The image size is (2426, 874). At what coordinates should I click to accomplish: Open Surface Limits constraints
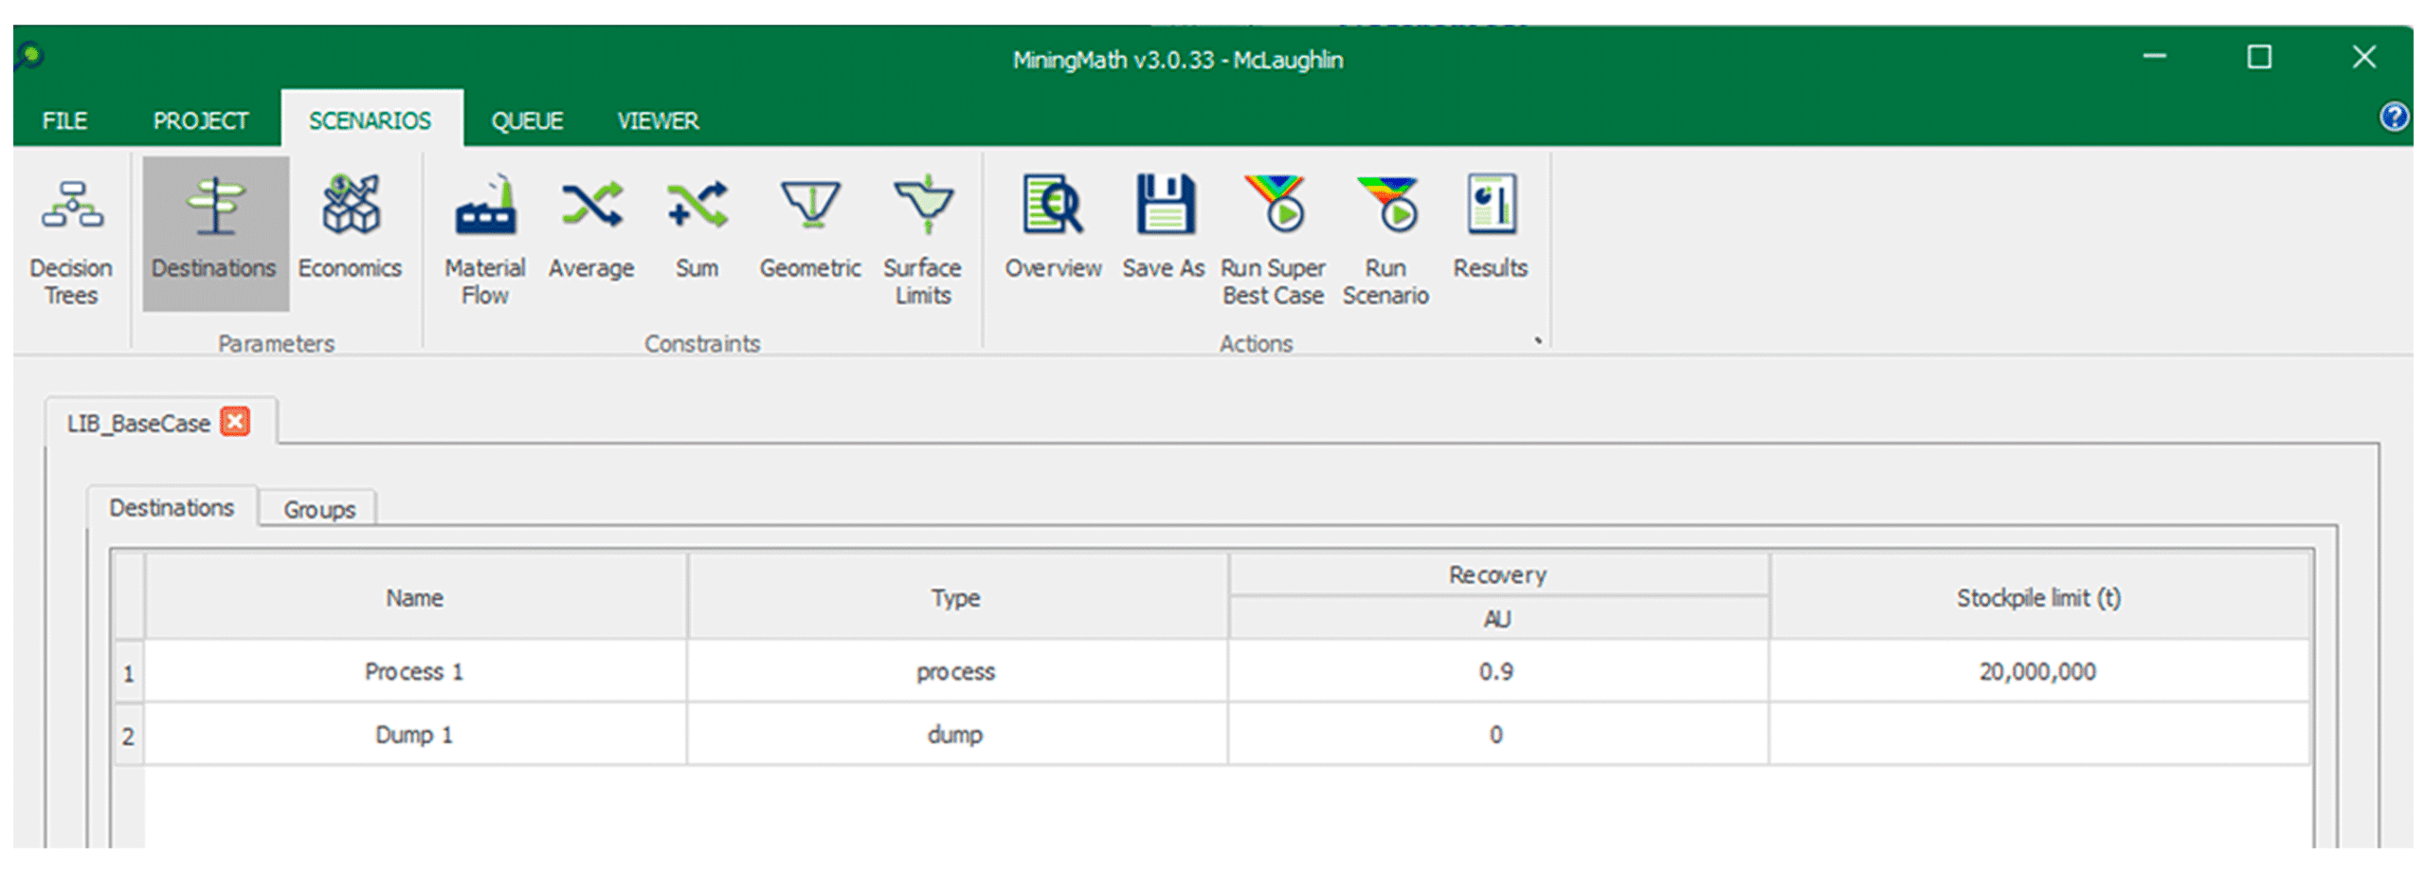(x=923, y=237)
